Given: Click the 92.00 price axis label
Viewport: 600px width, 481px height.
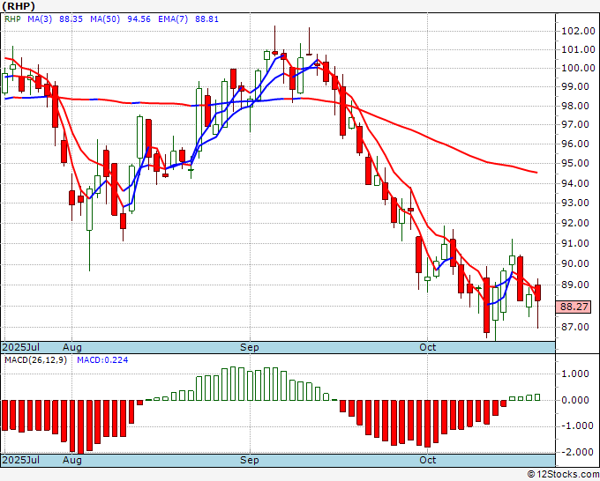Looking at the screenshot, I should click(x=575, y=223).
